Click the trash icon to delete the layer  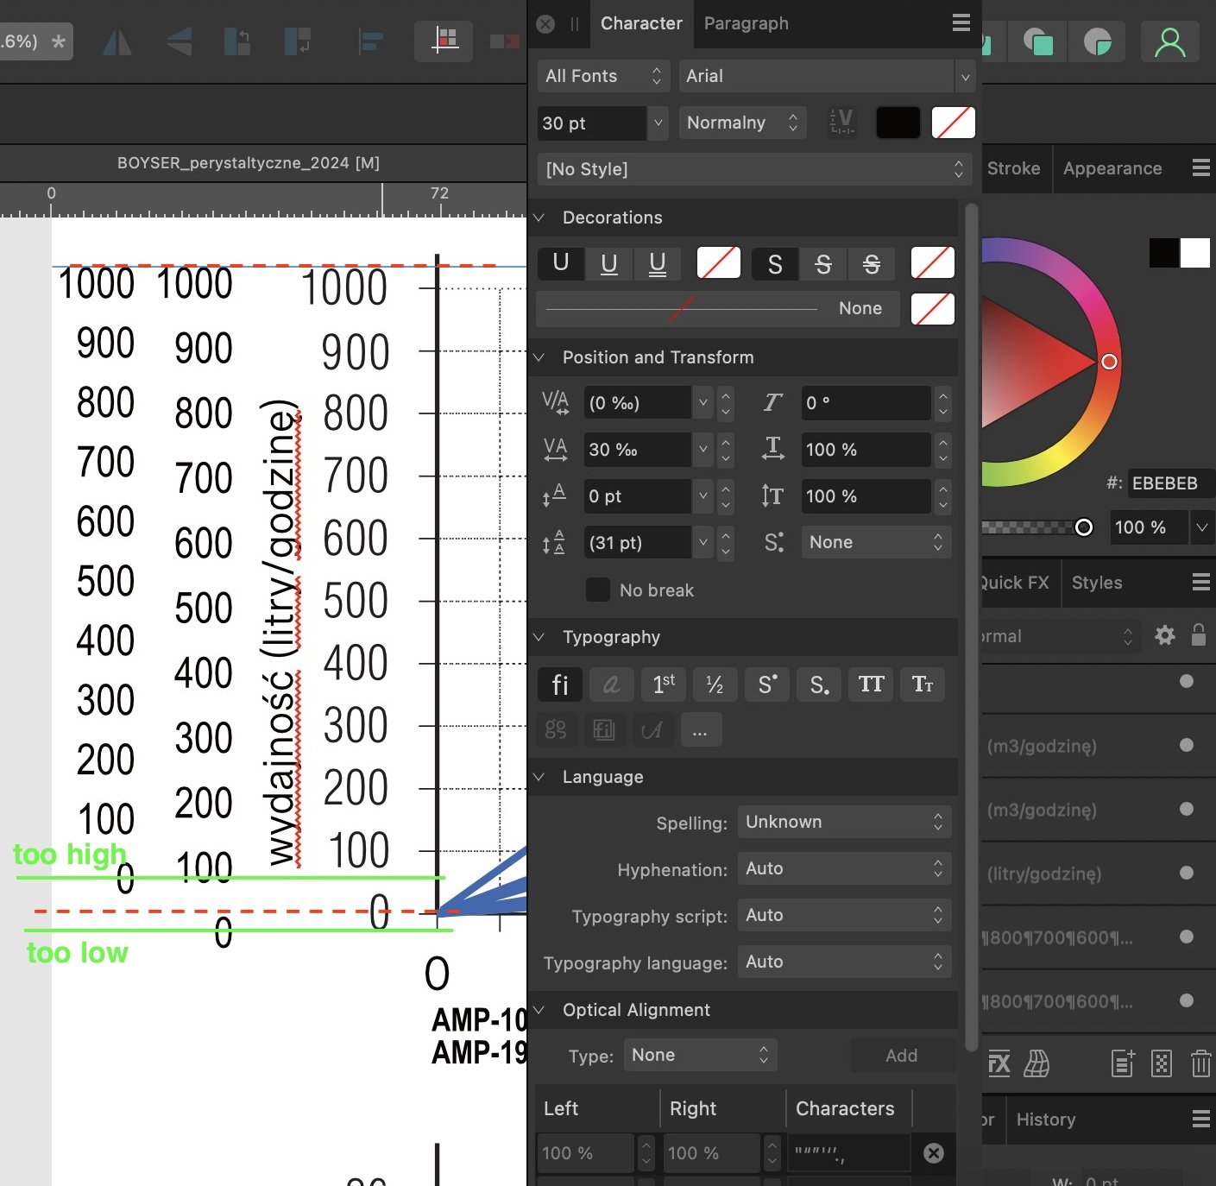[1200, 1064]
